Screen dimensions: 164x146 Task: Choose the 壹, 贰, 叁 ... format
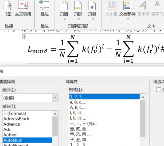point(104,129)
